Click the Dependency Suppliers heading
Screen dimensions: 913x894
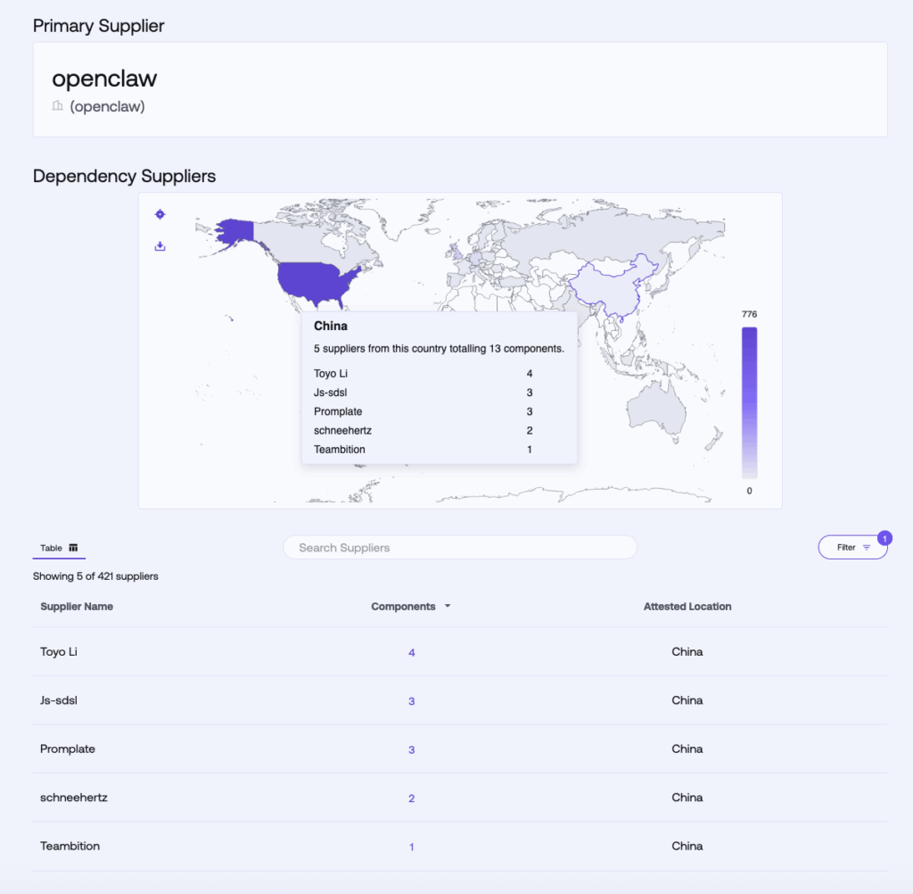pos(124,176)
